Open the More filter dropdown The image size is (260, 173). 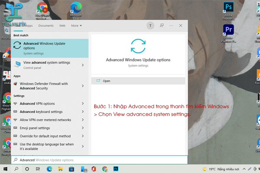point(76,26)
